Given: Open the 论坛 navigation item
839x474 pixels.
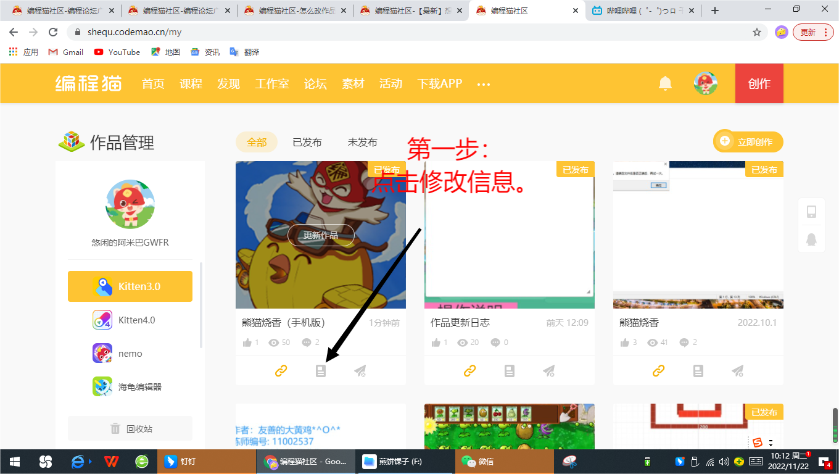Looking at the screenshot, I should [315, 84].
